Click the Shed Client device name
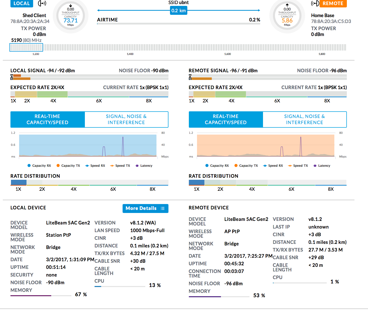The height and width of the screenshot is (310, 368). click(x=34, y=16)
